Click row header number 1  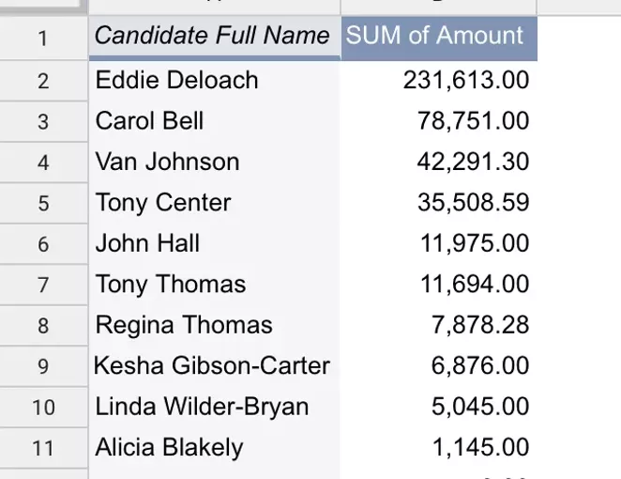click(43, 39)
